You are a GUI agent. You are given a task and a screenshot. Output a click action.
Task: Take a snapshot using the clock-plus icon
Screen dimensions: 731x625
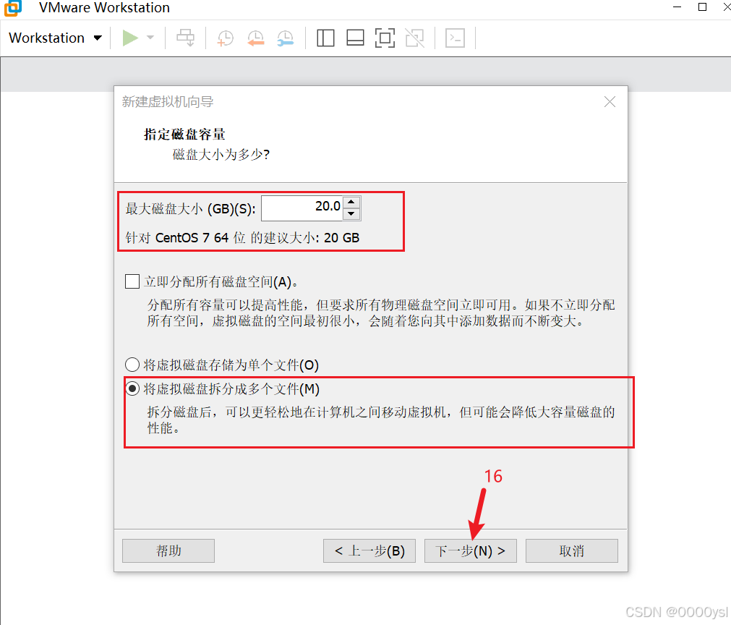click(226, 38)
